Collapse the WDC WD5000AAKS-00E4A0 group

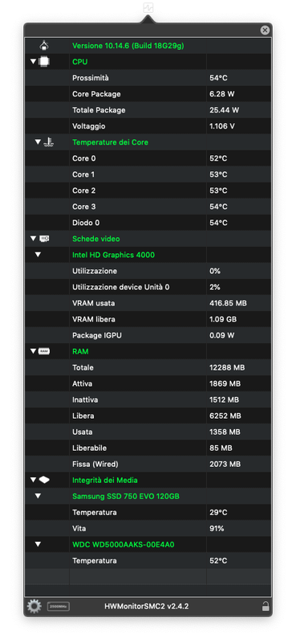tap(38, 544)
